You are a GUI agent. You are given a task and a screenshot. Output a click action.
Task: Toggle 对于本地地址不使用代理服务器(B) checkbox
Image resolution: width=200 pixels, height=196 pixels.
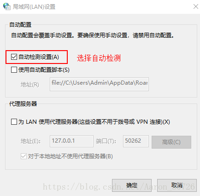click(24, 156)
